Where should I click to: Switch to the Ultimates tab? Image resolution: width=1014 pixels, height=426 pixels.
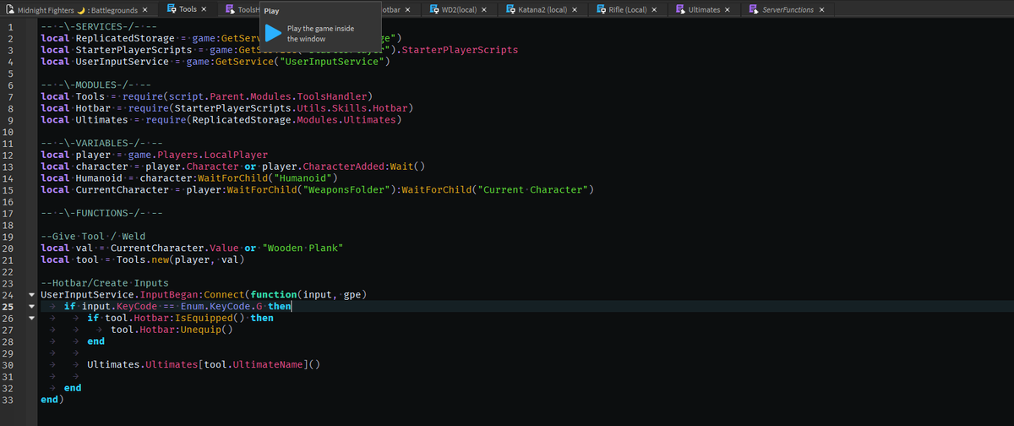click(705, 10)
